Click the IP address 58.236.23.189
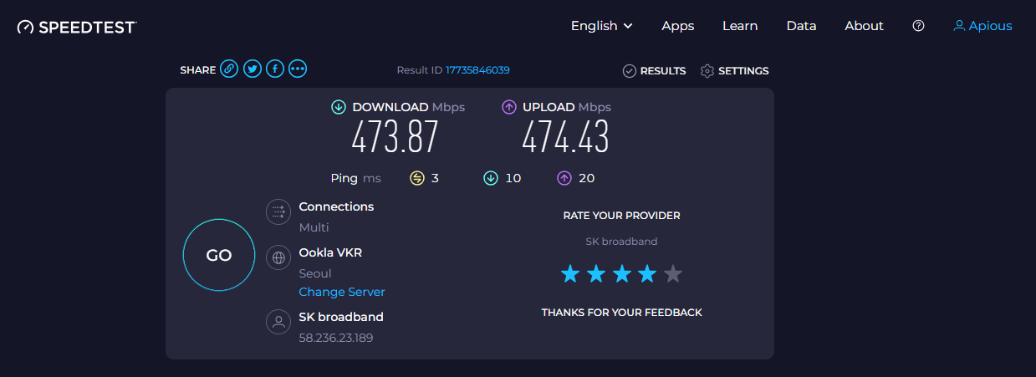The height and width of the screenshot is (377, 1036). pos(335,339)
